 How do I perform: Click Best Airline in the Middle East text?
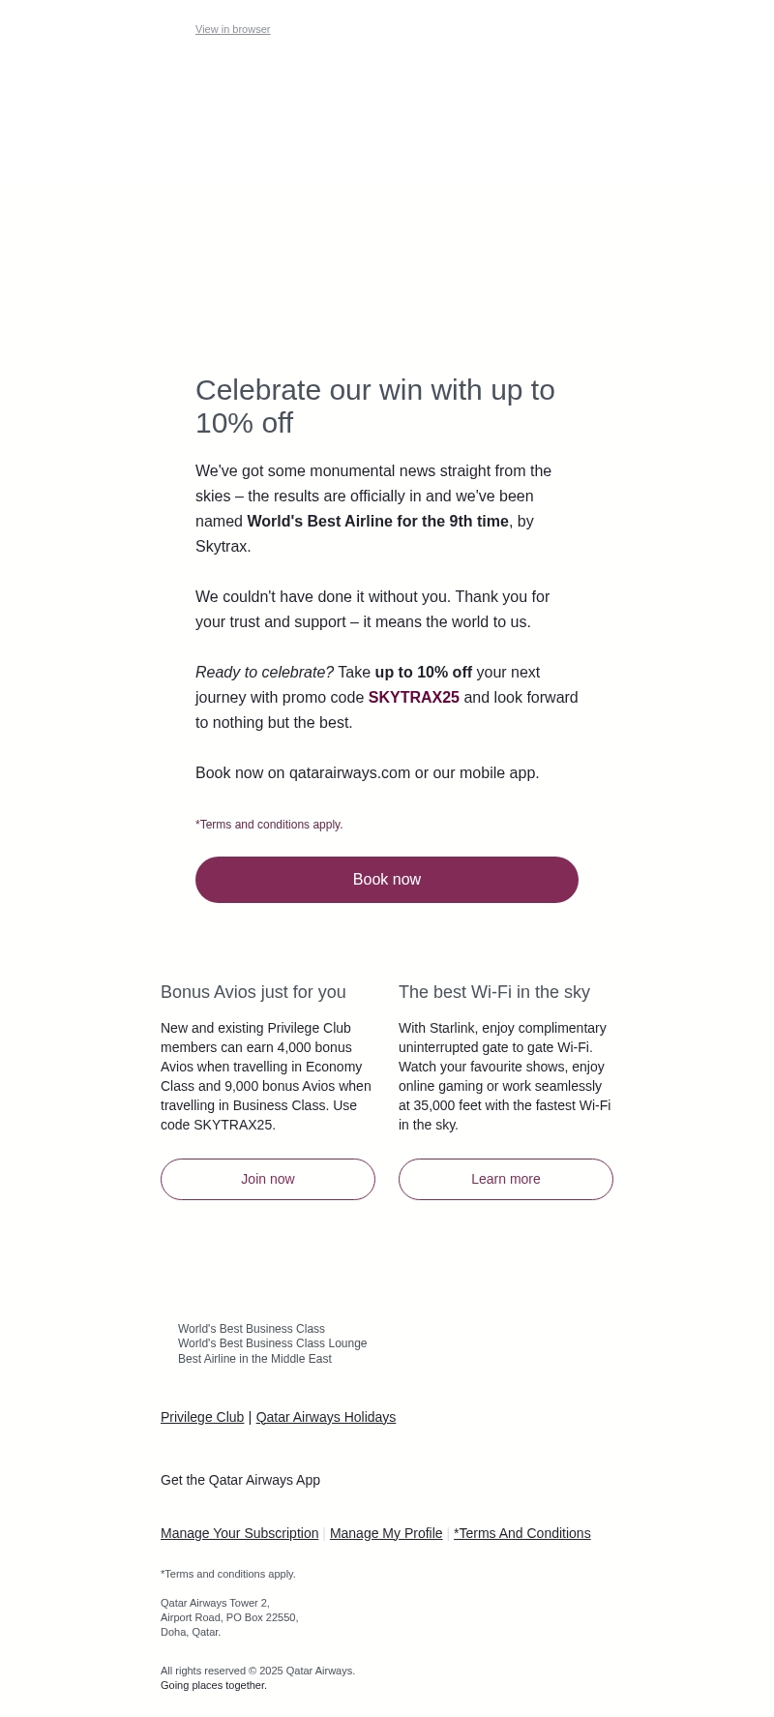[254, 1359]
